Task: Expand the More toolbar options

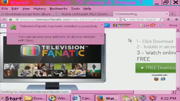Action: point(174,25)
